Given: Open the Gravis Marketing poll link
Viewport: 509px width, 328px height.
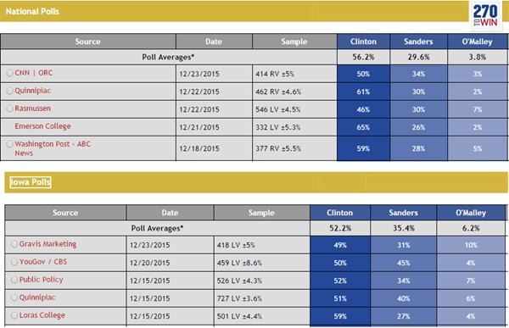Looking at the screenshot, I should (x=48, y=244).
